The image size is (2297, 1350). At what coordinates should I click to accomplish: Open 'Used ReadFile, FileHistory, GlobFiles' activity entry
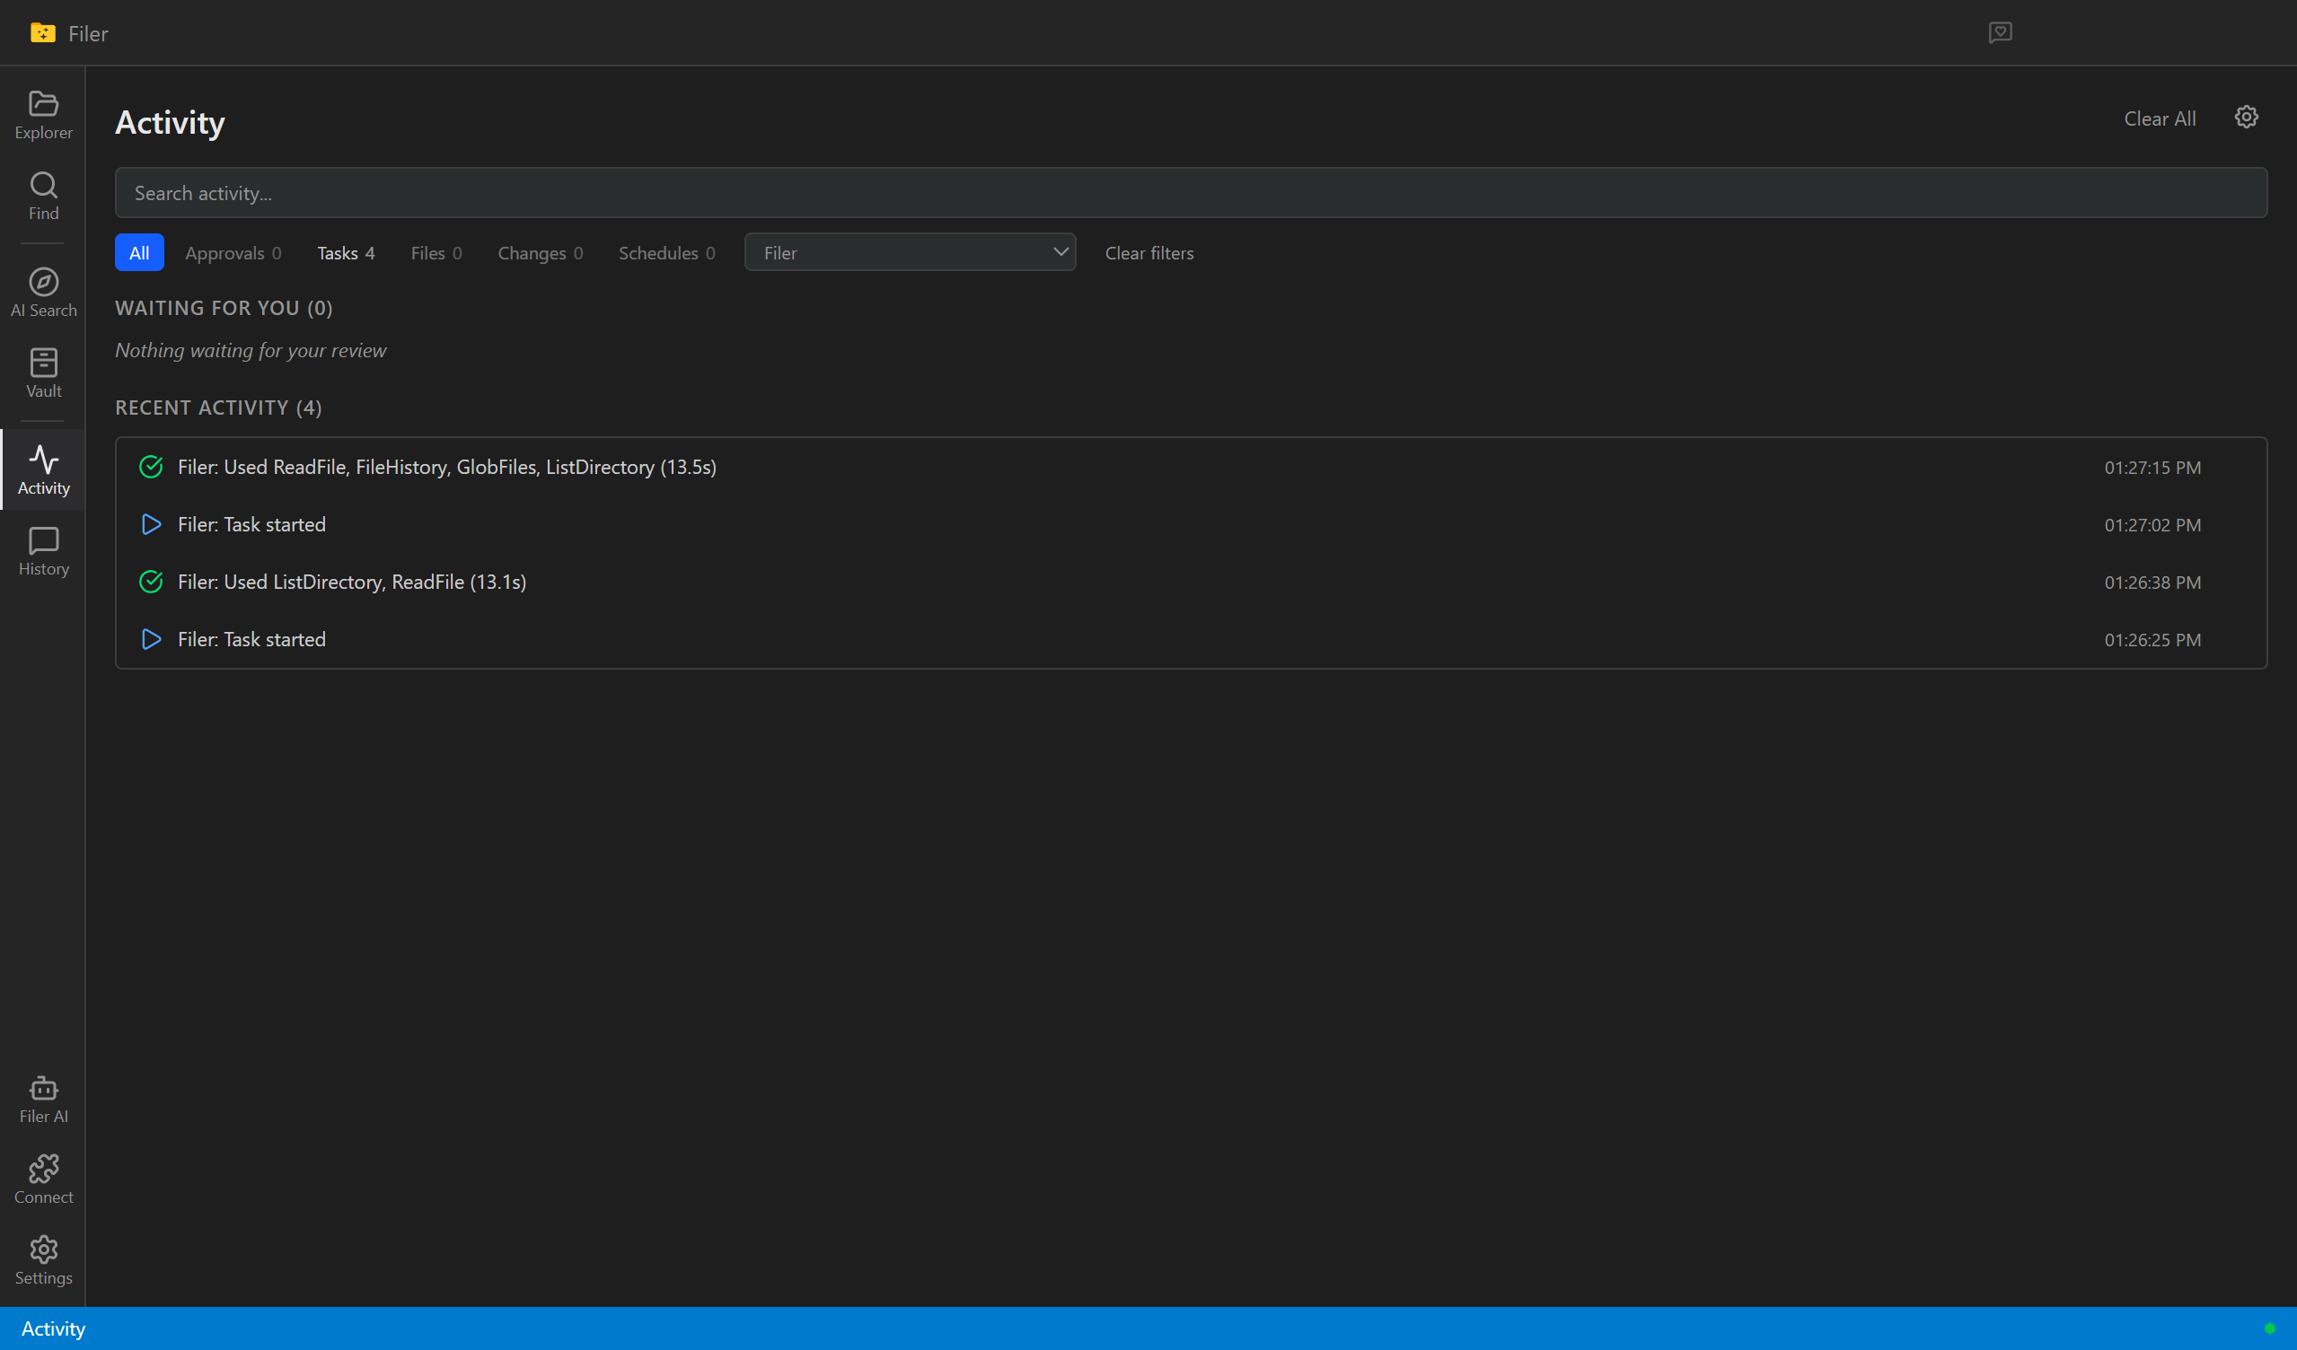[1191, 468]
